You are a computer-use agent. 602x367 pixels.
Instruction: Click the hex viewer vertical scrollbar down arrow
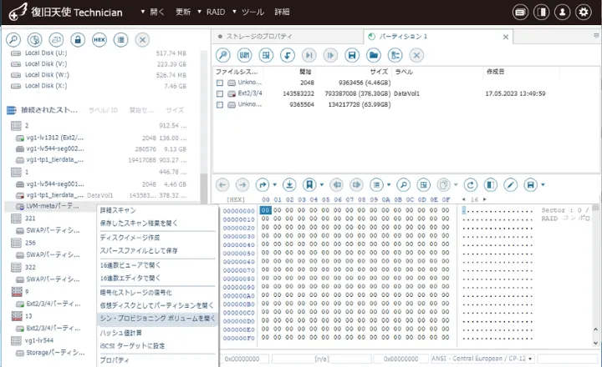coord(595,344)
